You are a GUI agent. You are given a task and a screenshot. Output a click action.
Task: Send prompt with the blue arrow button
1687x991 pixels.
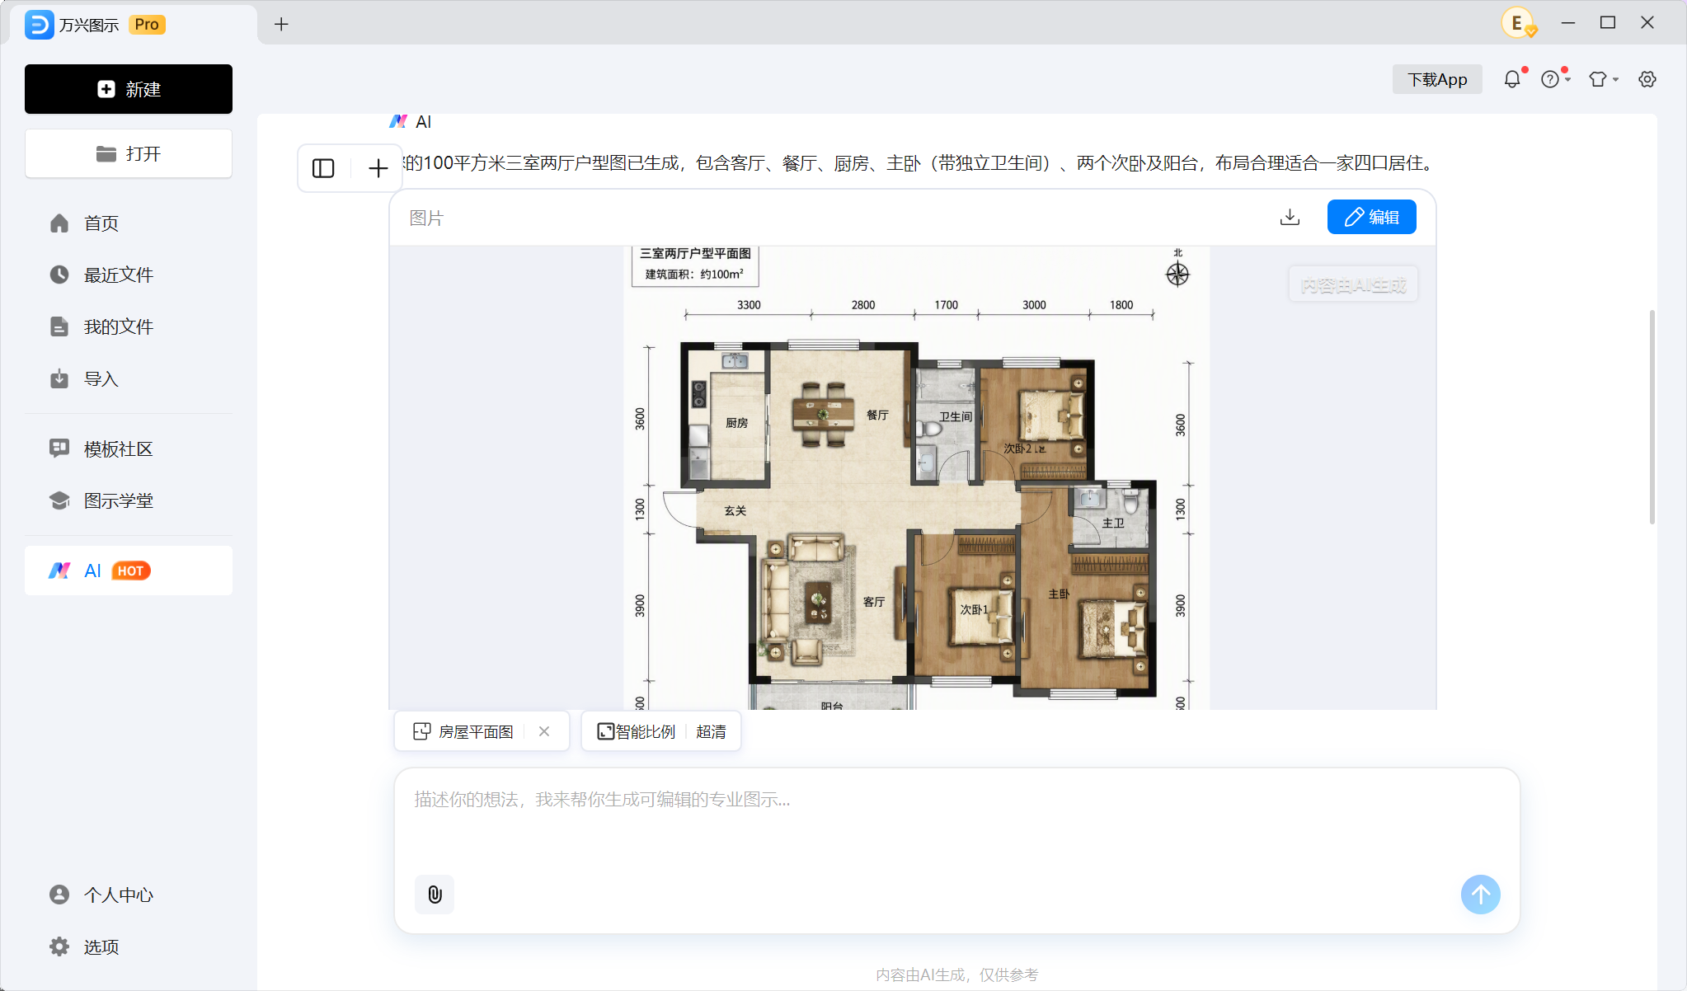click(x=1480, y=895)
